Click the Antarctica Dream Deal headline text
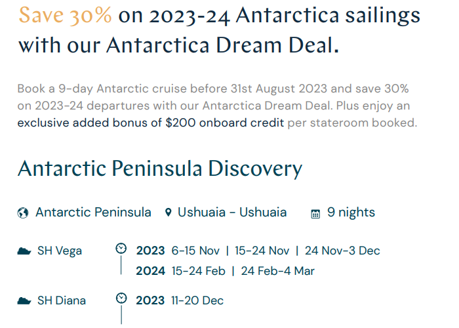Screen dimensions: 459x328 (222, 45)
